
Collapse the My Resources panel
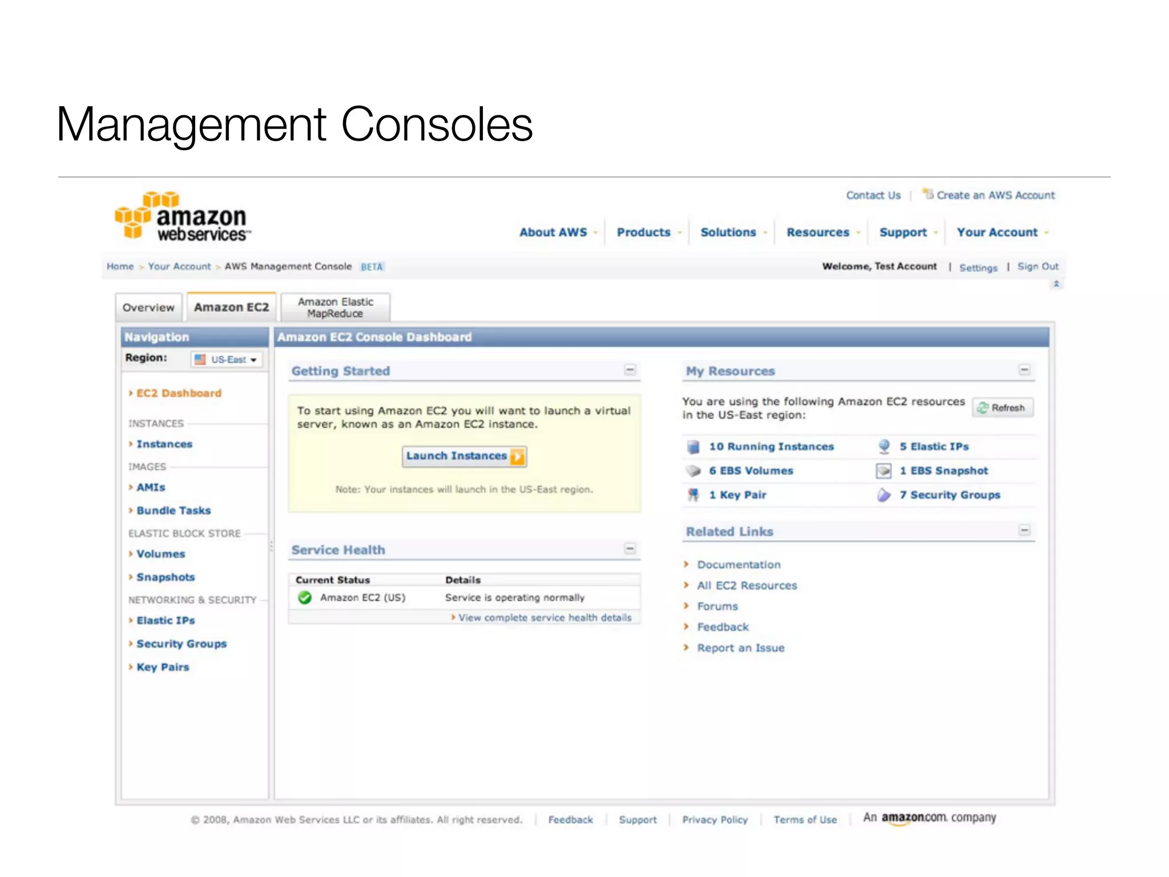coord(1025,370)
